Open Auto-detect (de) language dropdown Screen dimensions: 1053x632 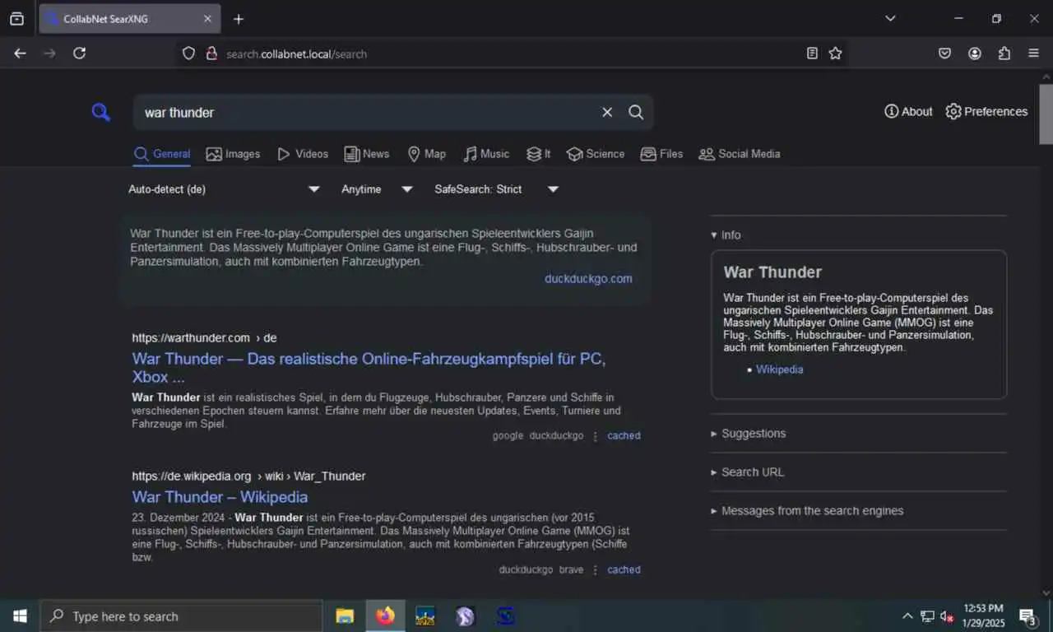click(225, 189)
